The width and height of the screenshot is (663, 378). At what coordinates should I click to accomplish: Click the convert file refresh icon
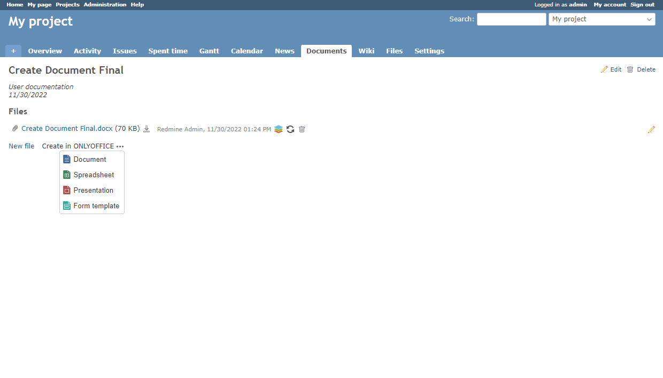click(290, 129)
